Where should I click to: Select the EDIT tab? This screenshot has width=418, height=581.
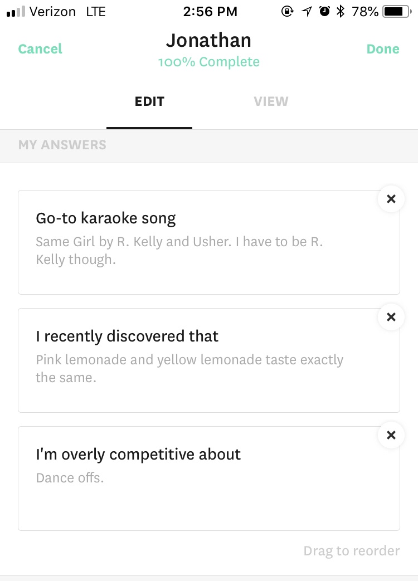(x=149, y=102)
